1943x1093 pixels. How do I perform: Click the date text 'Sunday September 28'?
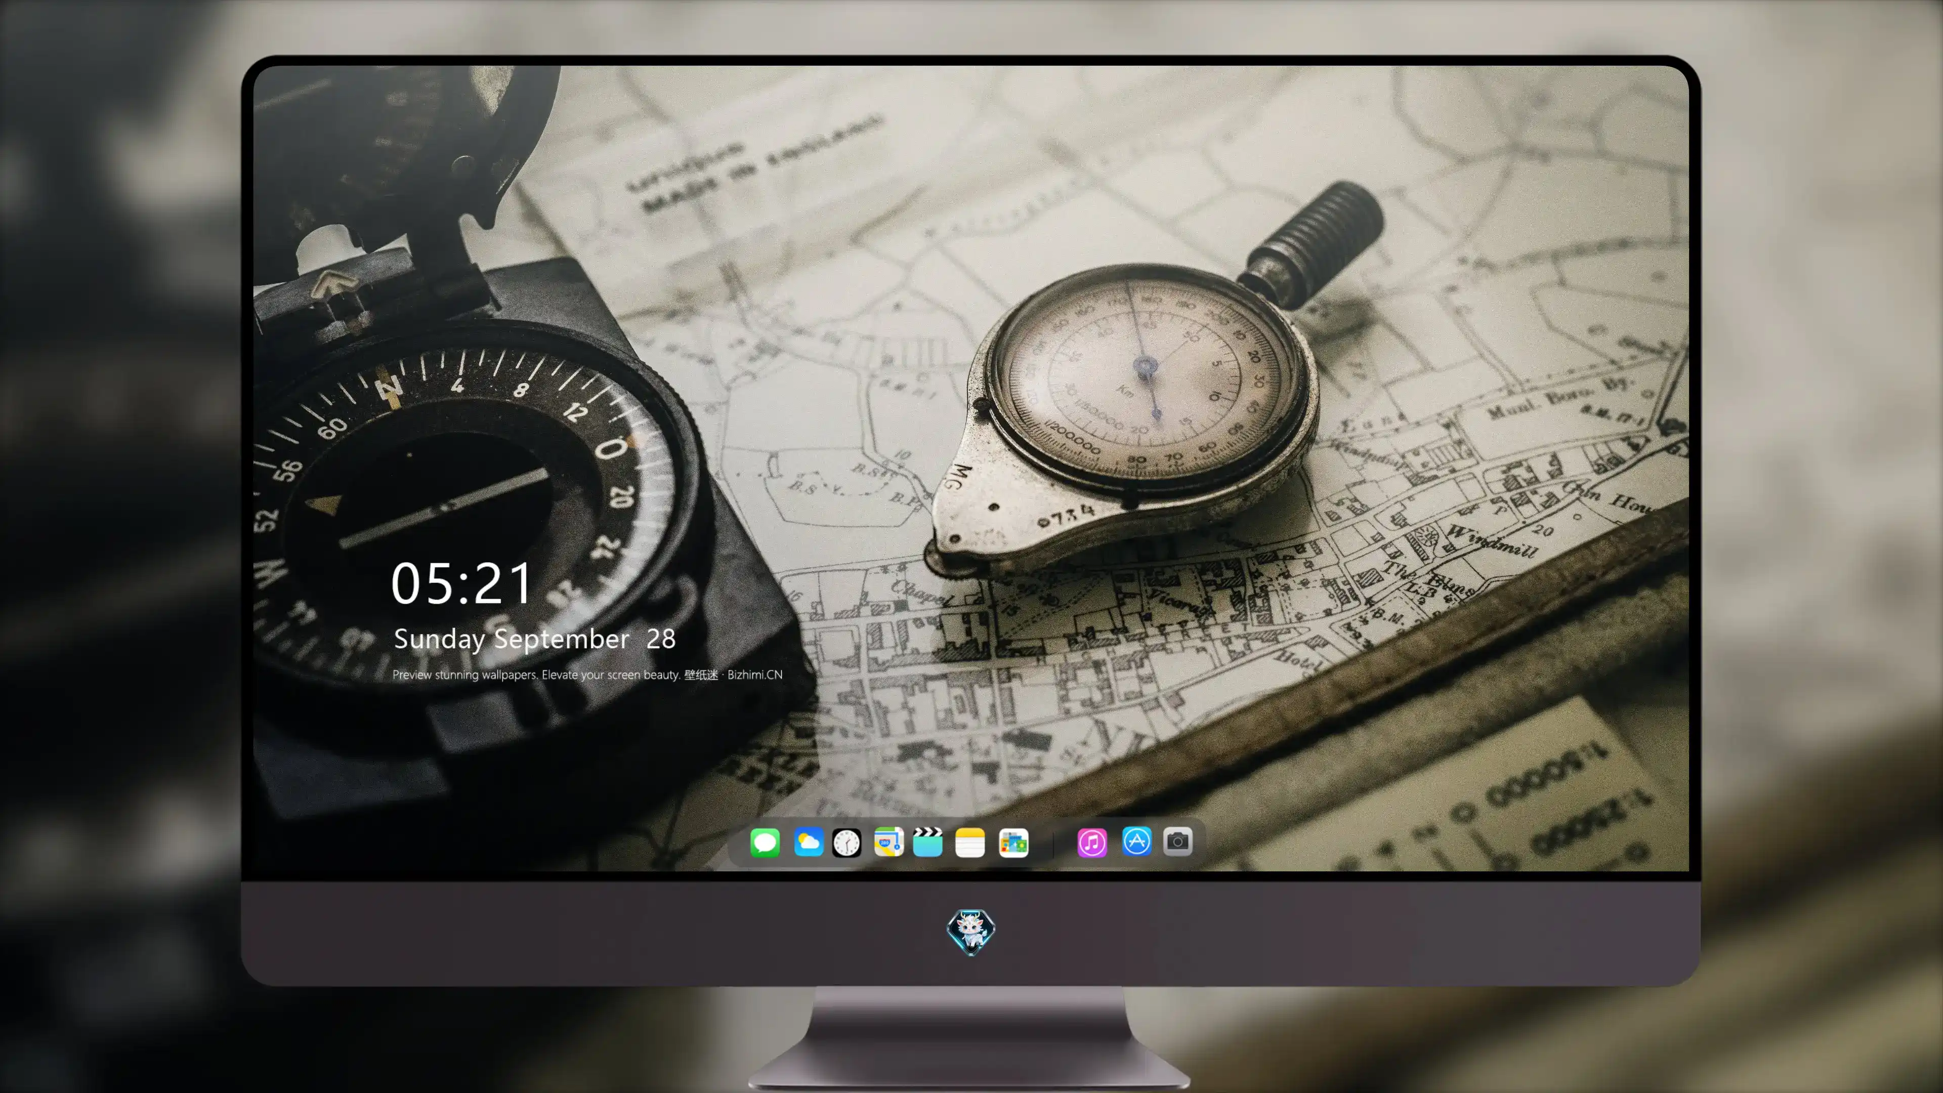(x=535, y=640)
